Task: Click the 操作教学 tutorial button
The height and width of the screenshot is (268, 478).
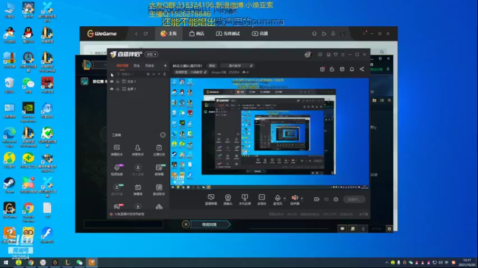Action: point(237,66)
